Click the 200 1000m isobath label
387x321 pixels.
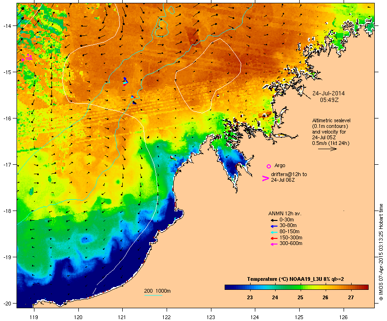click(157, 291)
